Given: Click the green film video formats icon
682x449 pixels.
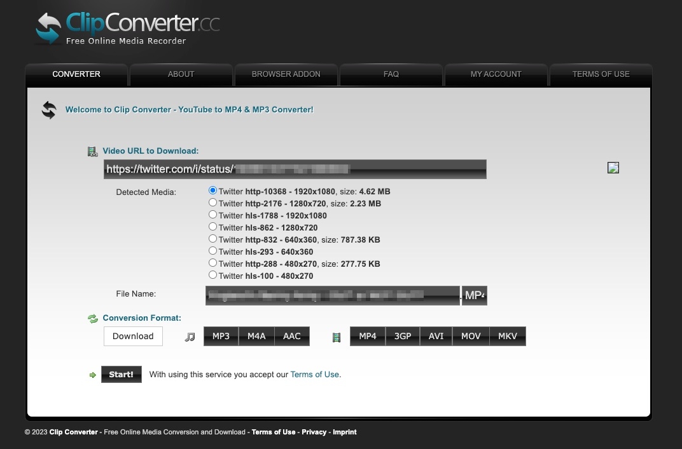Looking at the screenshot, I should click(x=336, y=337).
